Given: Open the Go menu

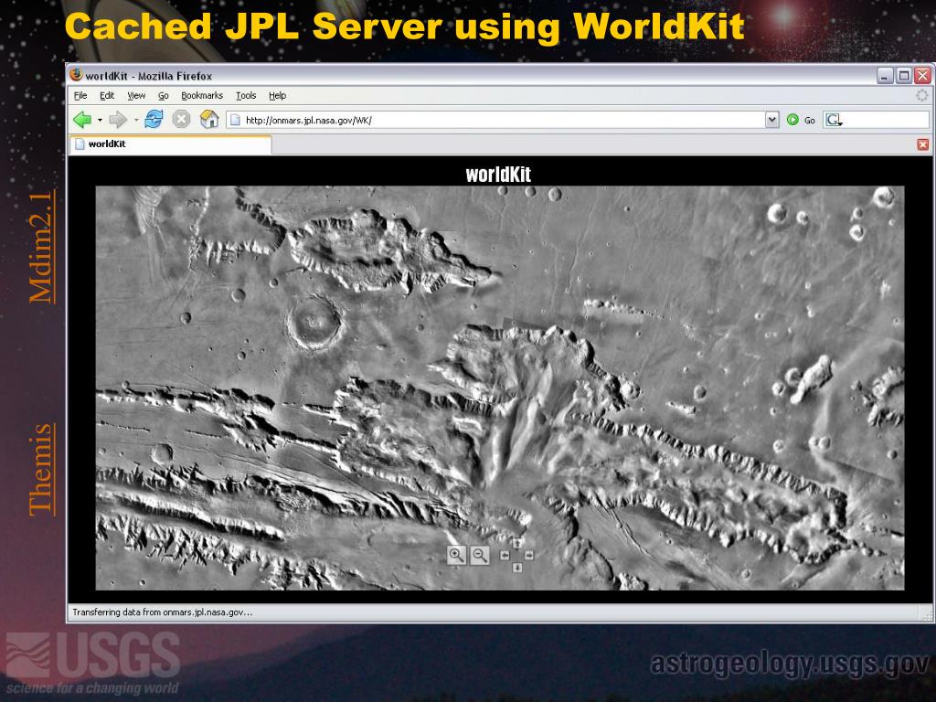Looking at the screenshot, I should (x=163, y=95).
